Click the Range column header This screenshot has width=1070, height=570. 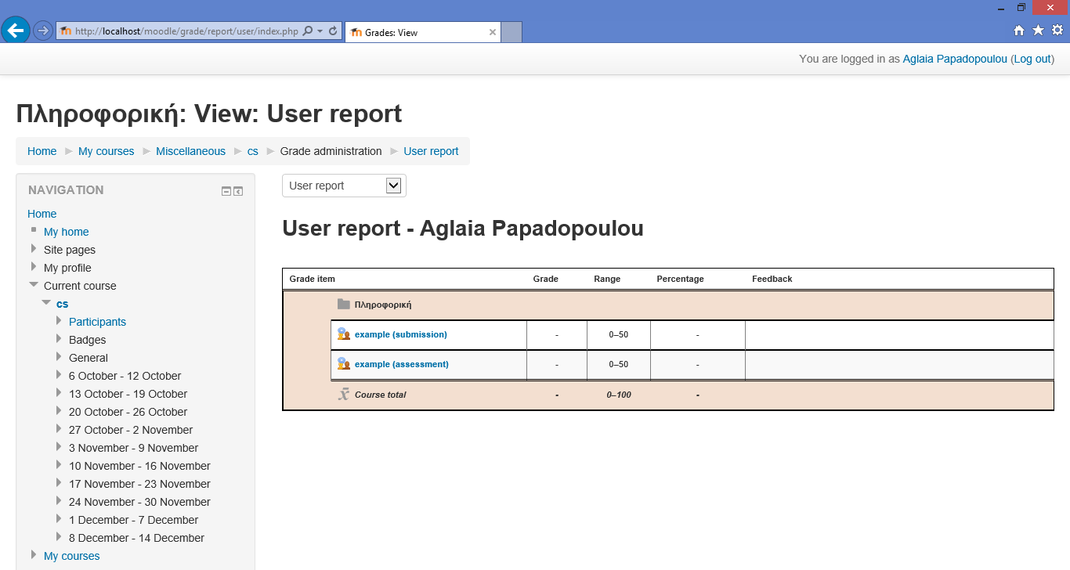(607, 279)
